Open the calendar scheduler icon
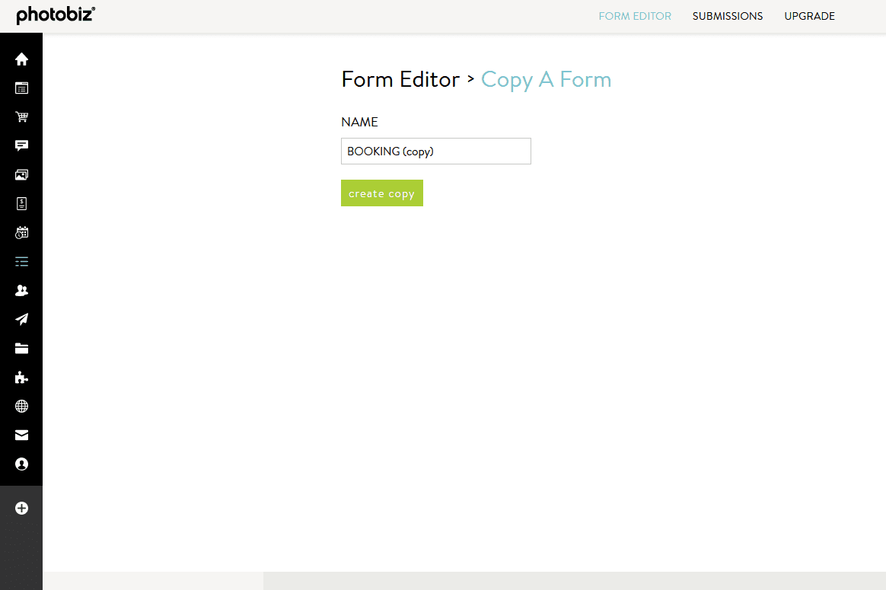Screen dimensions: 886x590 (21, 232)
